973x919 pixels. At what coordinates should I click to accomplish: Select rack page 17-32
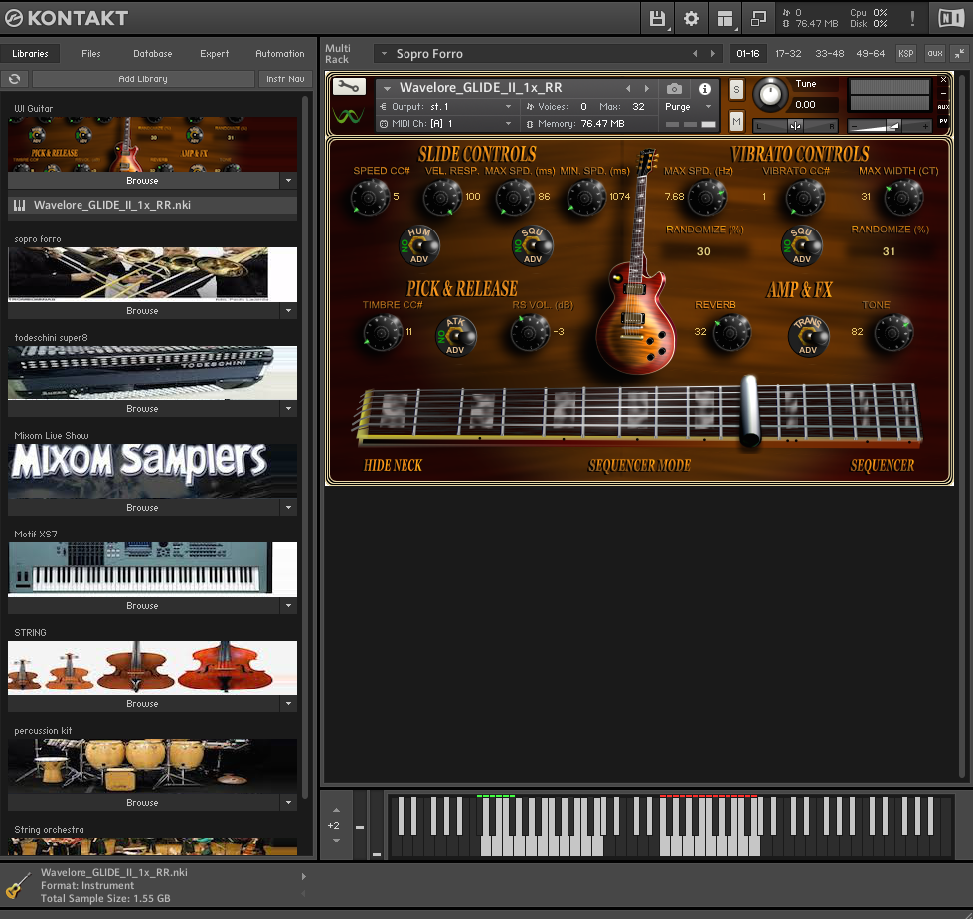coord(788,54)
